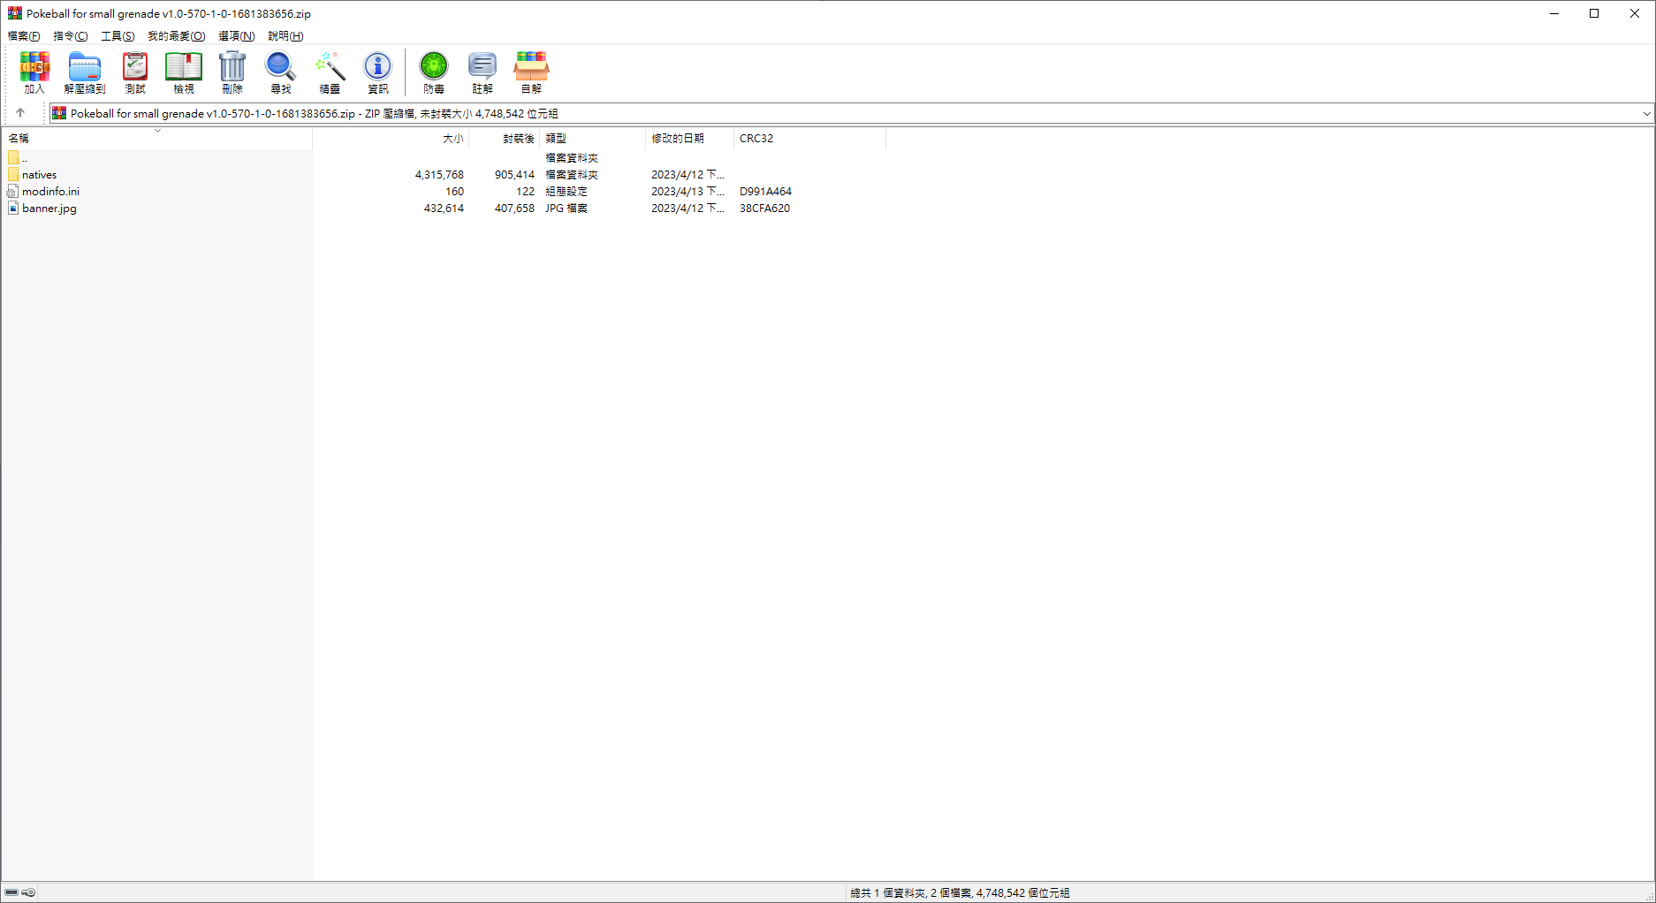Sort by the 大小 column header
The image size is (1656, 903).
(452, 139)
